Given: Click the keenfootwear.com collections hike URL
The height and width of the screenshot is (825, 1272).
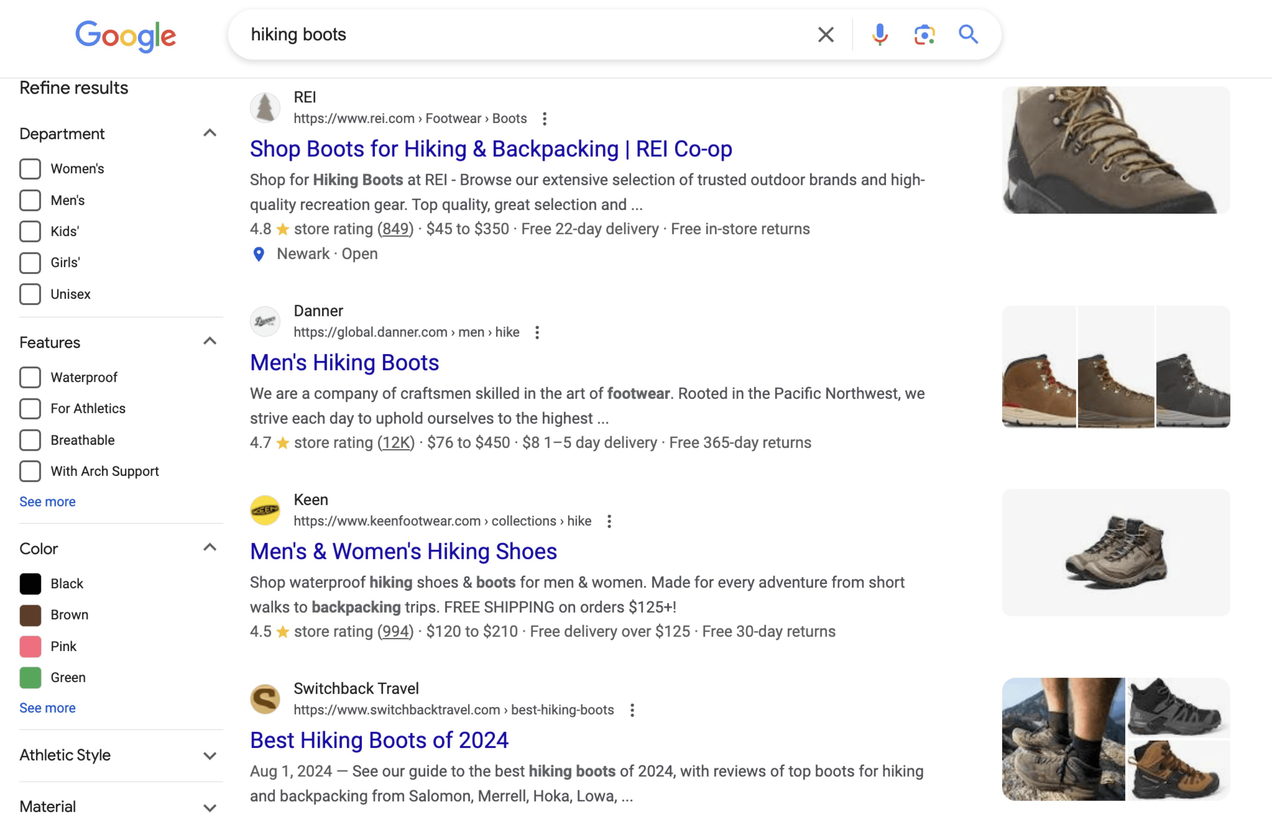Looking at the screenshot, I should pos(442,521).
